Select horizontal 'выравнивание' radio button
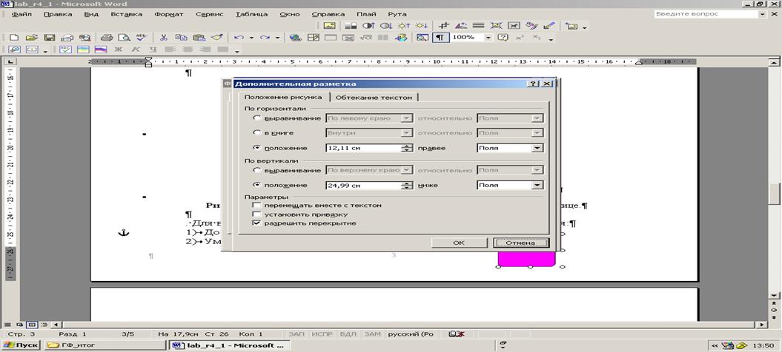 click(x=257, y=118)
